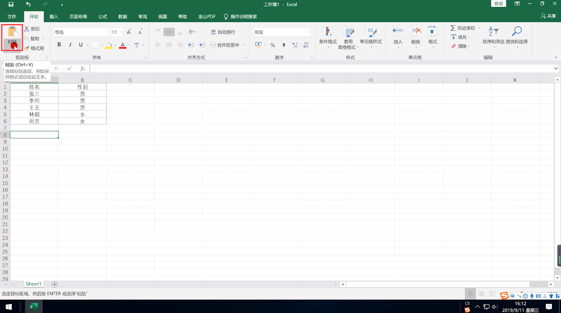Click the Share (共享) button
The height and width of the screenshot is (313, 561).
coord(549,16)
